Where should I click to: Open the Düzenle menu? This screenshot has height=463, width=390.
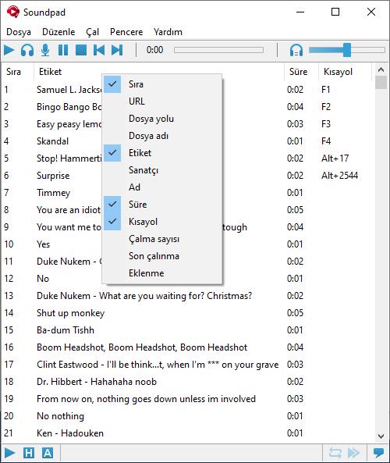(58, 32)
